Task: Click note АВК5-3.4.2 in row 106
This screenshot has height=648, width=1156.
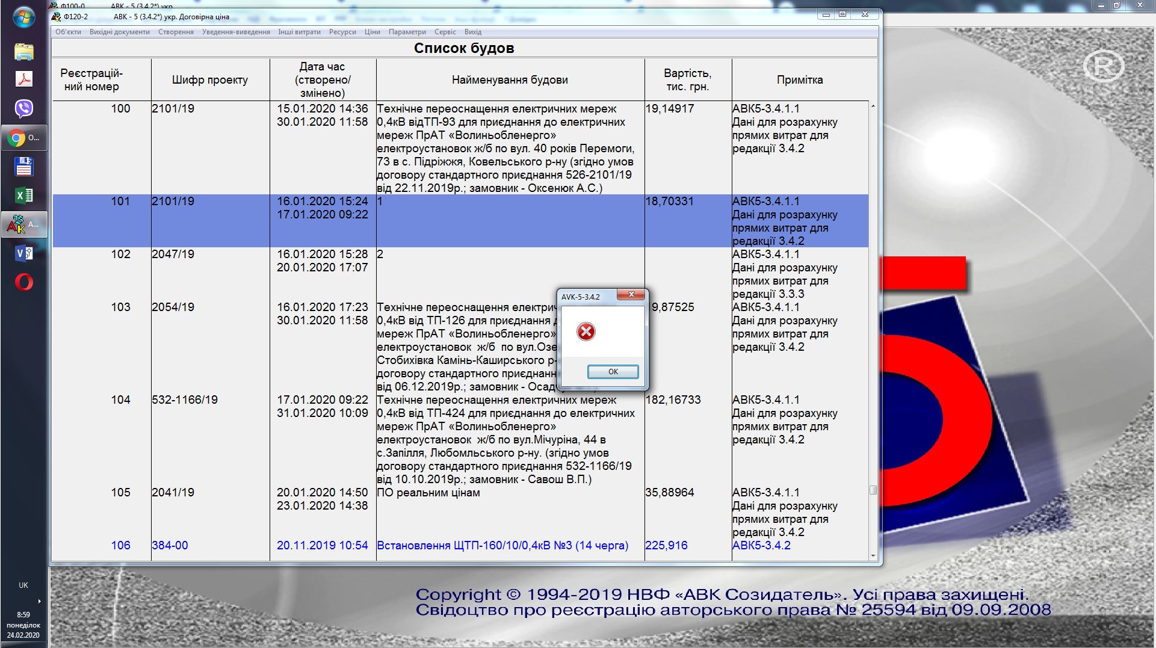Action: click(762, 545)
